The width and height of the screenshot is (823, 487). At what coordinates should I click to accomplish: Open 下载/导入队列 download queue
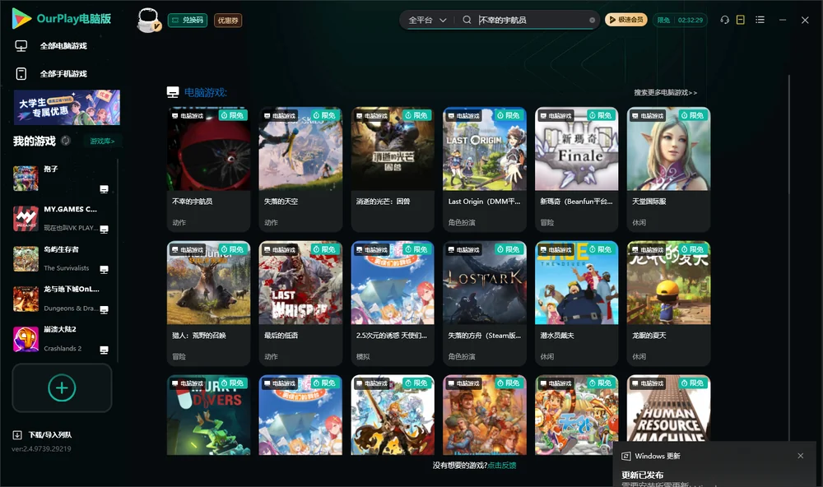43,434
